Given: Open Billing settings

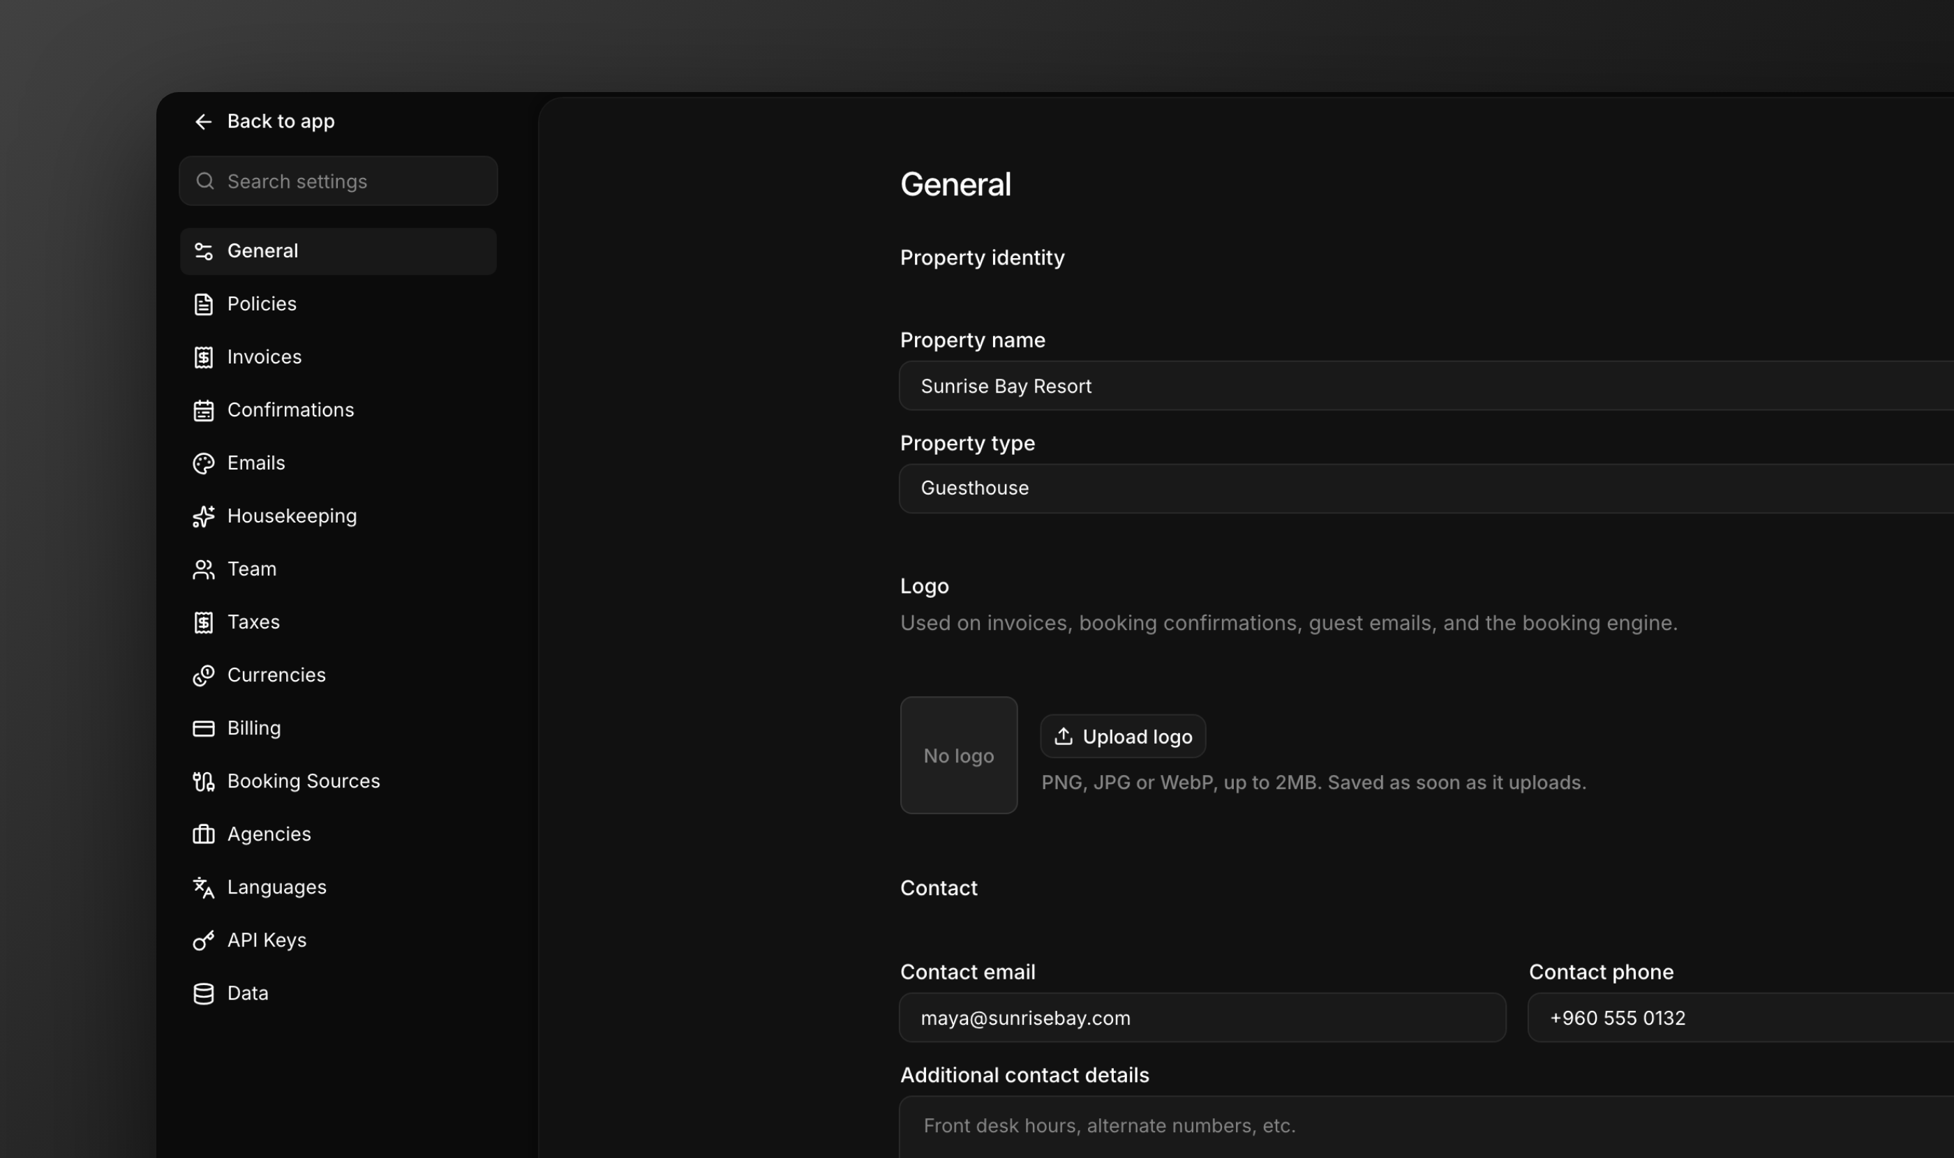Looking at the screenshot, I should 338,729.
